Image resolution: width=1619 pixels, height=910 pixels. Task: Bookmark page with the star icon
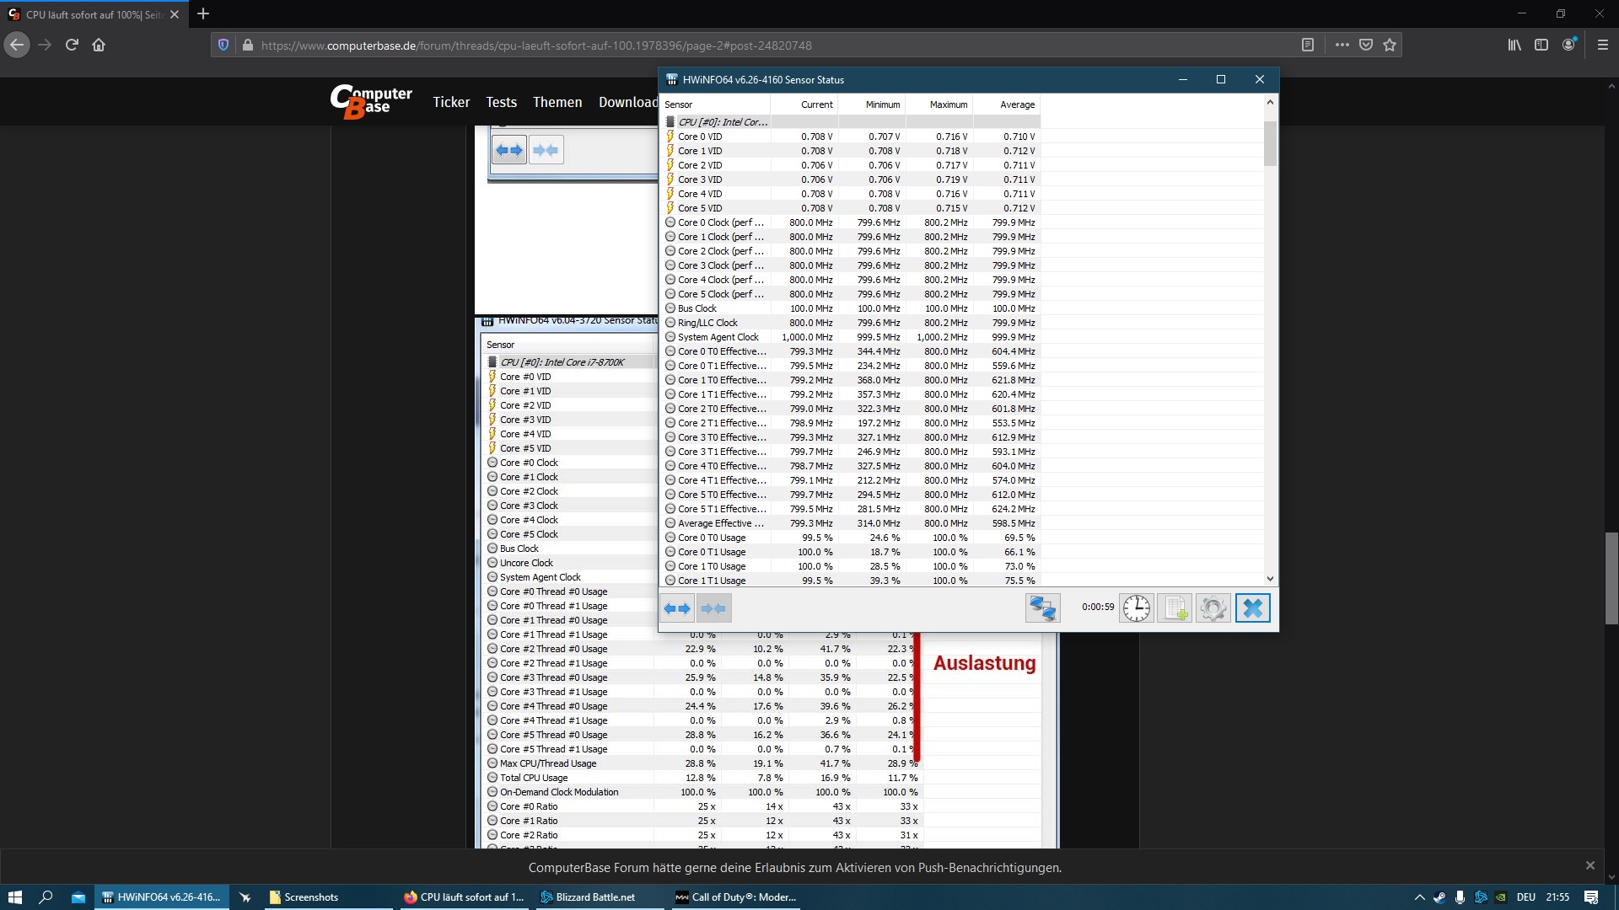coord(1390,45)
